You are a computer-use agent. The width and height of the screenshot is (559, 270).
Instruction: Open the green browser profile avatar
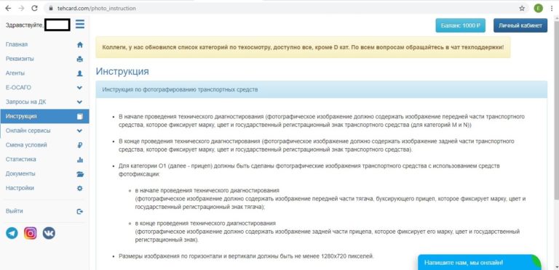click(538, 8)
